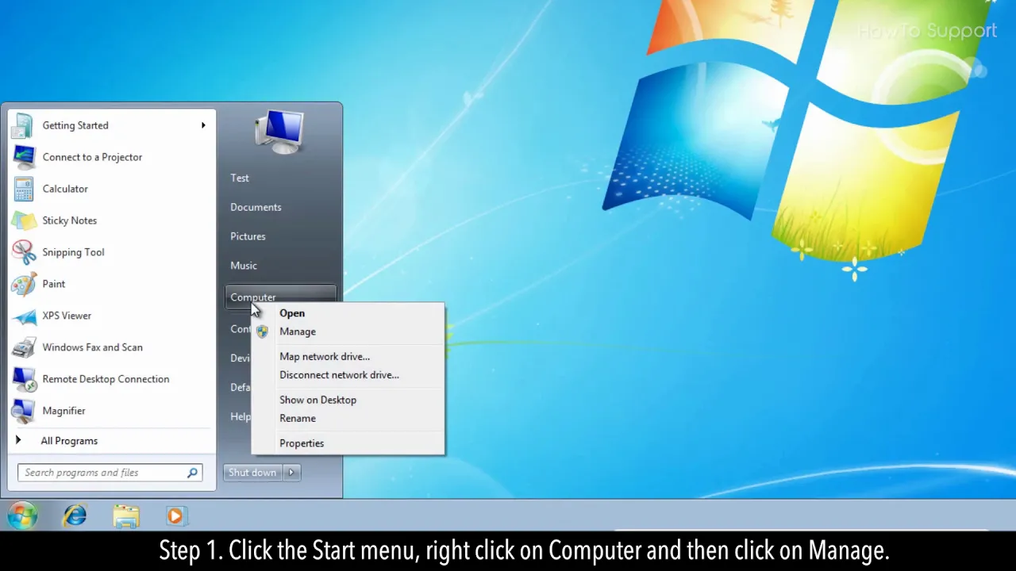Click the Magnifier icon

[24, 411]
